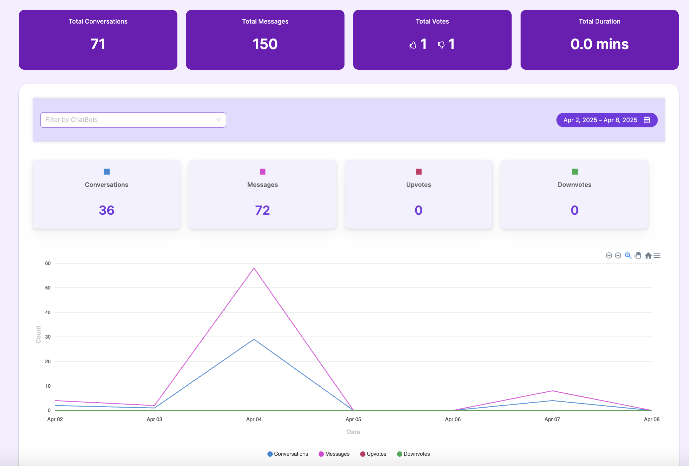Click the blue Conversations color swatch
This screenshot has width=689, height=466.
[107, 172]
